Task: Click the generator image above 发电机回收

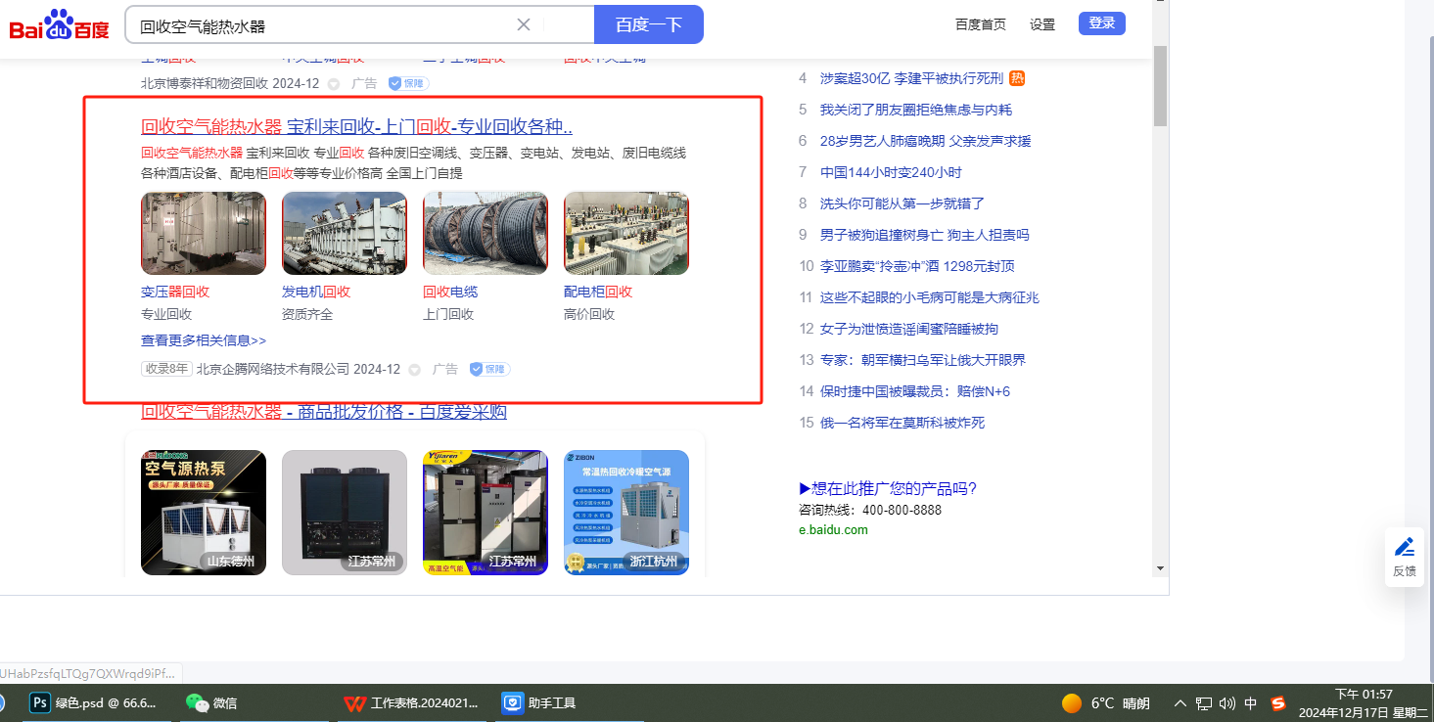Action: pyautogui.click(x=345, y=233)
